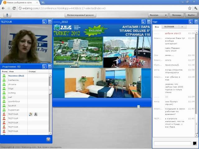Minimize the Участники panel
Image resolution: width=199 pixels, height=149 pixels.
pos(44,66)
